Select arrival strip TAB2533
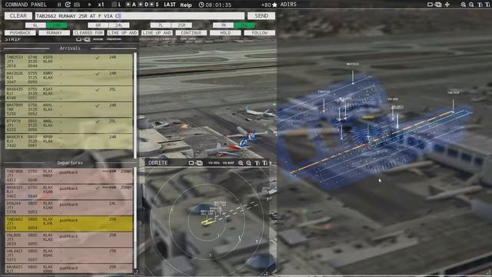 coord(68,62)
